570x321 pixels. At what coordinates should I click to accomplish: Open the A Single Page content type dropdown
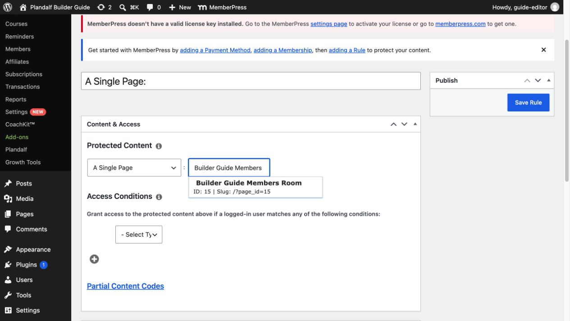click(x=134, y=168)
